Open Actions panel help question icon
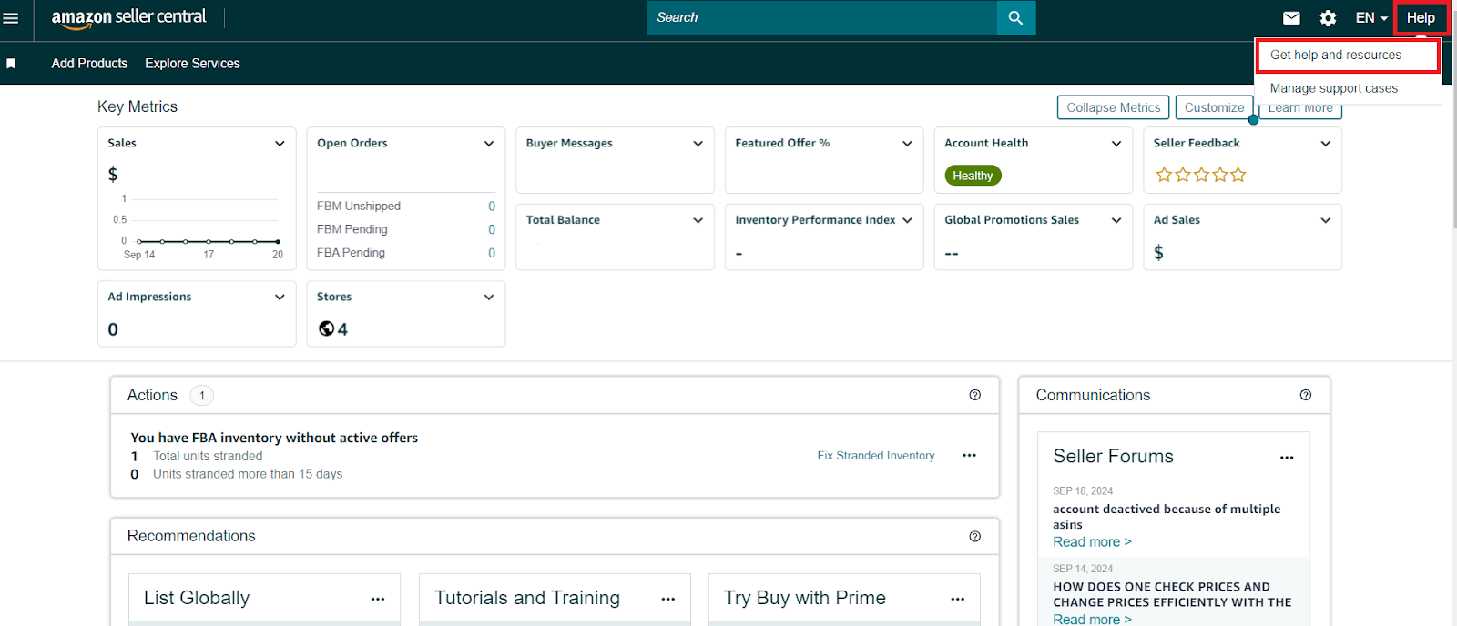 click(x=975, y=395)
